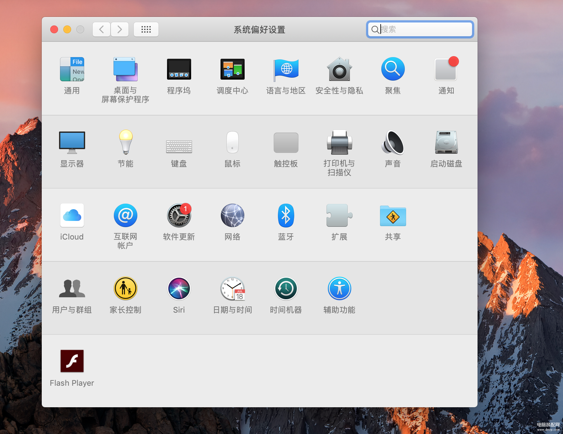This screenshot has width=563, height=434.
Task: Open the 网络 (Network) globe icon
Action: pyautogui.click(x=233, y=215)
